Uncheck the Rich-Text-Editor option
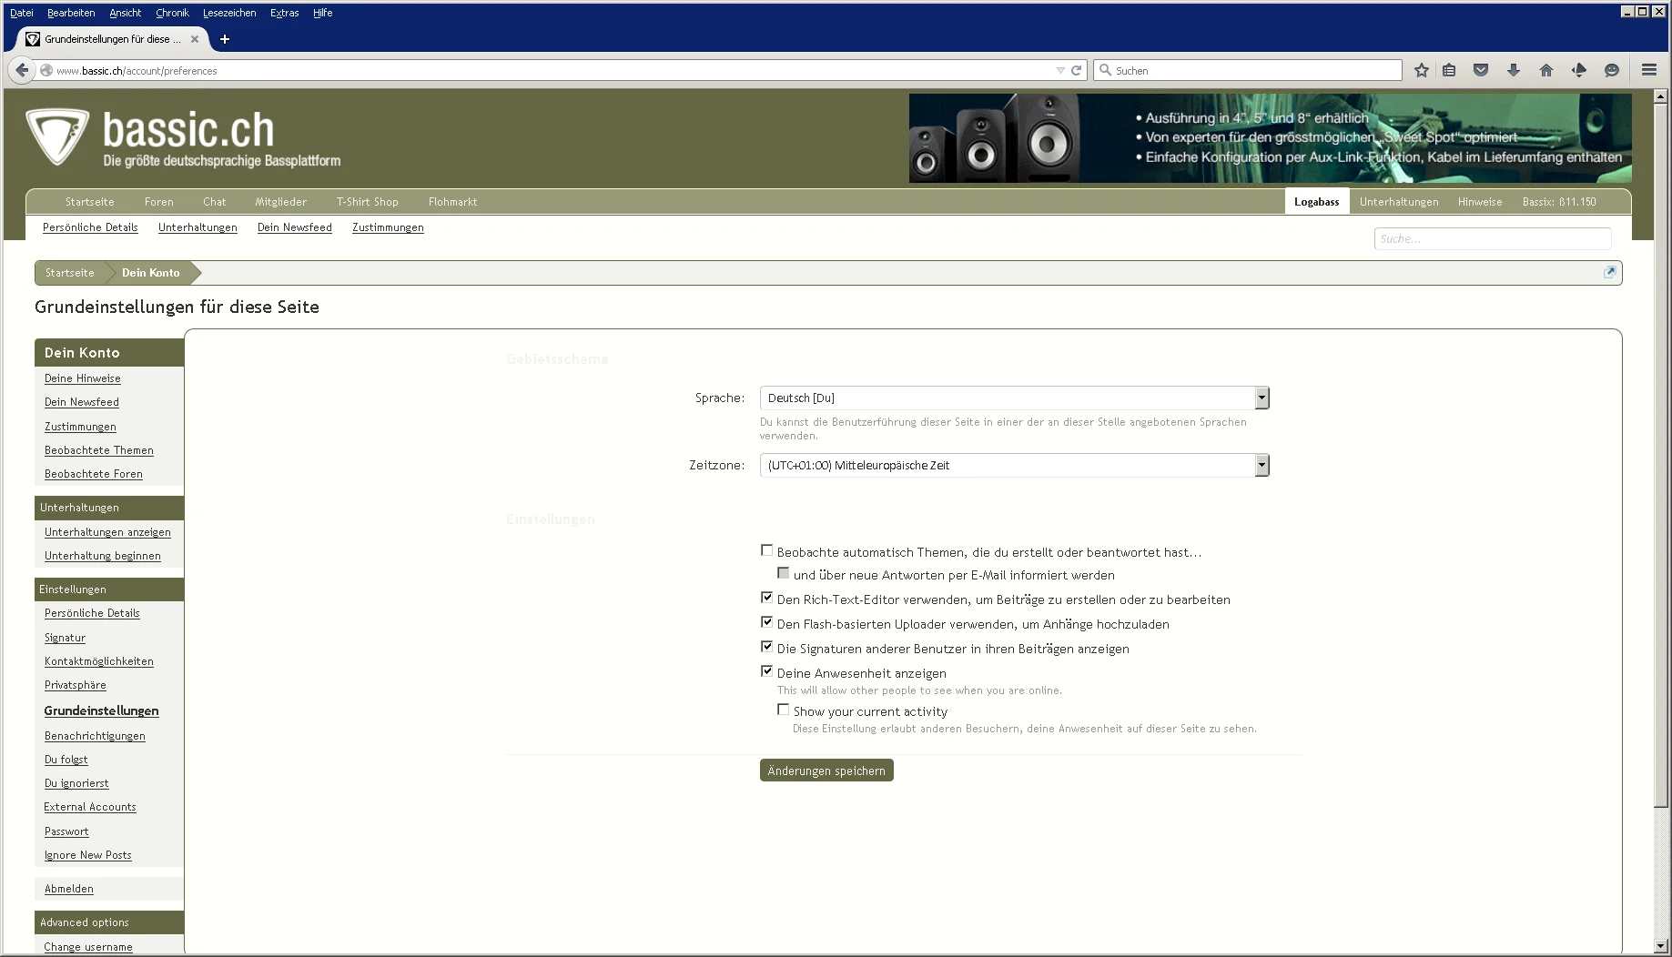The height and width of the screenshot is (957, 1672). (766, 598)
